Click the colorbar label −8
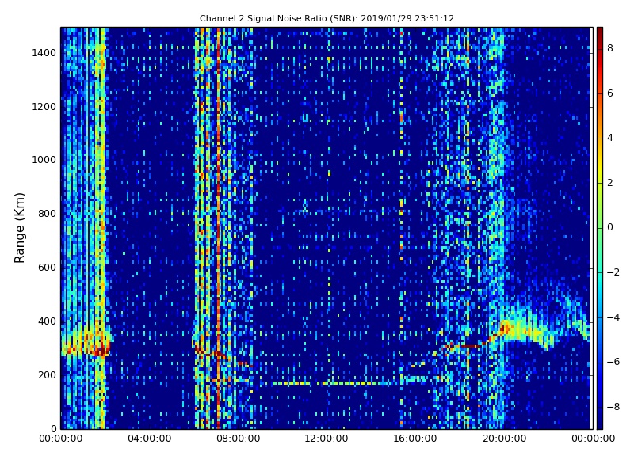Viewport: 634px width, 475px height. click(x=613, y=407)
